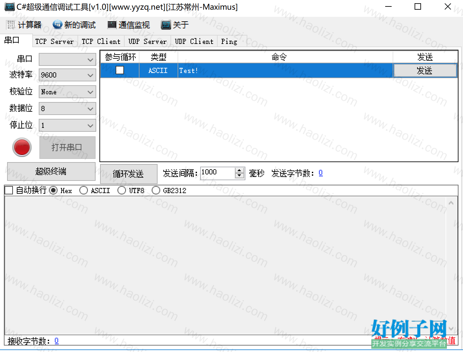This screenshot has height=352, width=463.
Task: Click the 循环发送 loop send button
Action: (x=129, y=174)
